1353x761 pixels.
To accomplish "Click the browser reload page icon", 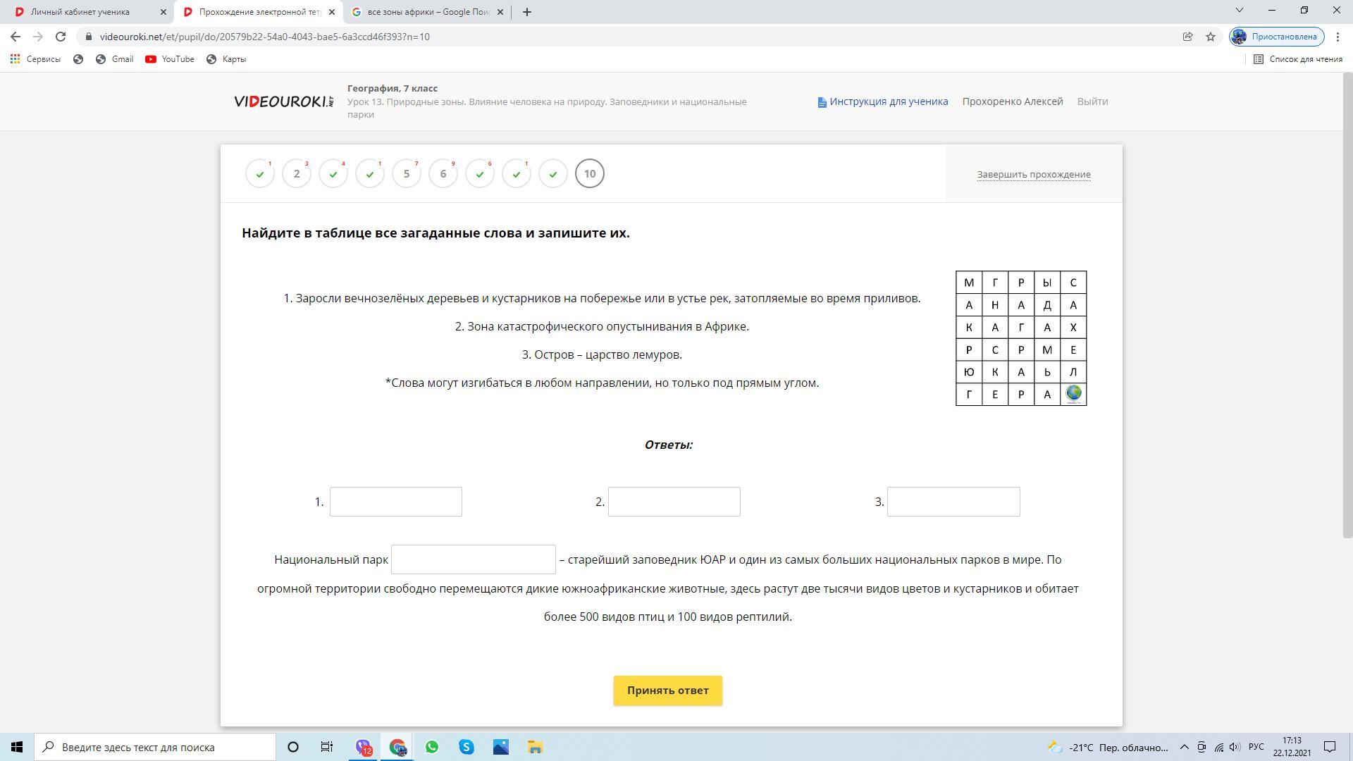I will [61, 37].
